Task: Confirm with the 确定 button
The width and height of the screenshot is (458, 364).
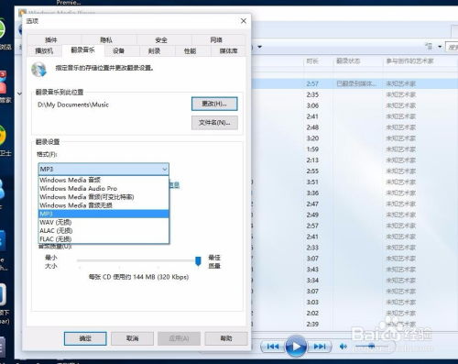Action: coord(85,338)
